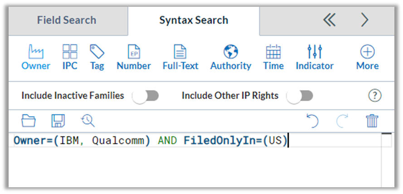Open the Number search icon
The image size is (403, 194).
coord(134,52)
